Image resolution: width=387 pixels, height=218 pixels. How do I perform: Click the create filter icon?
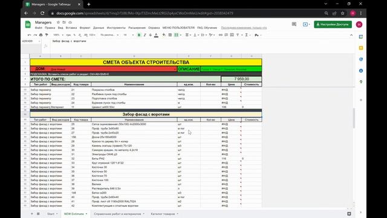click(x=238, y=35)
